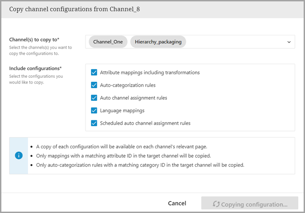
Task: Select the Channel_One chip
Action: point(108,42)
